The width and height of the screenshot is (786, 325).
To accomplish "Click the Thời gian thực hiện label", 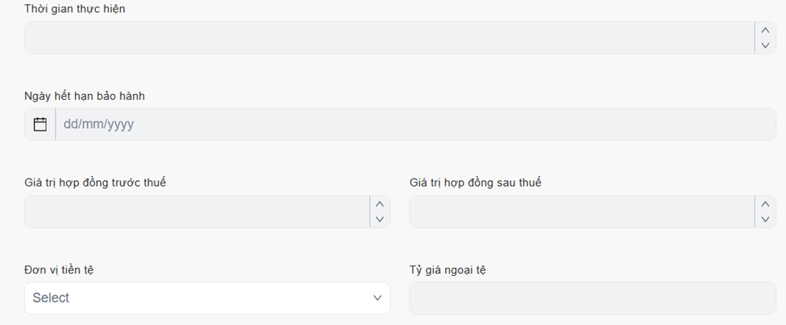I will (75, 9).
